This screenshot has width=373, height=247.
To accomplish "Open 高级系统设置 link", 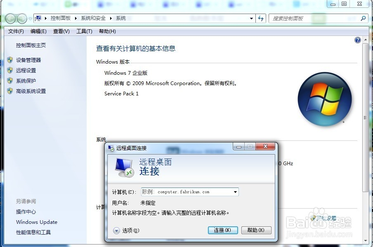I will tap(31, 91).
